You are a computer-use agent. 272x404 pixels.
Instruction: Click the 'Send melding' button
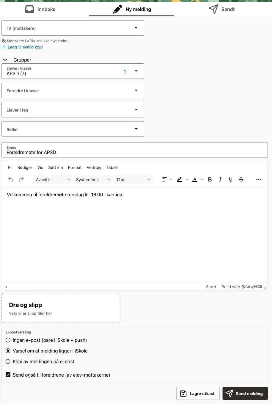(x=245, y=393)
